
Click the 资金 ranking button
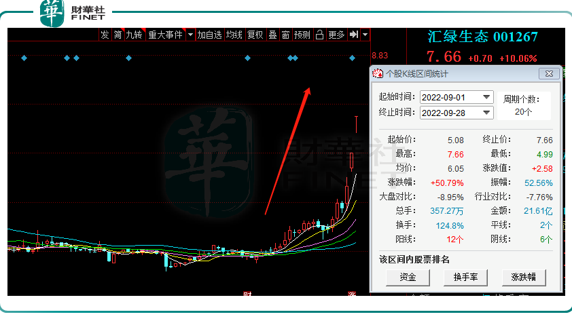click(x=408, y=278)
